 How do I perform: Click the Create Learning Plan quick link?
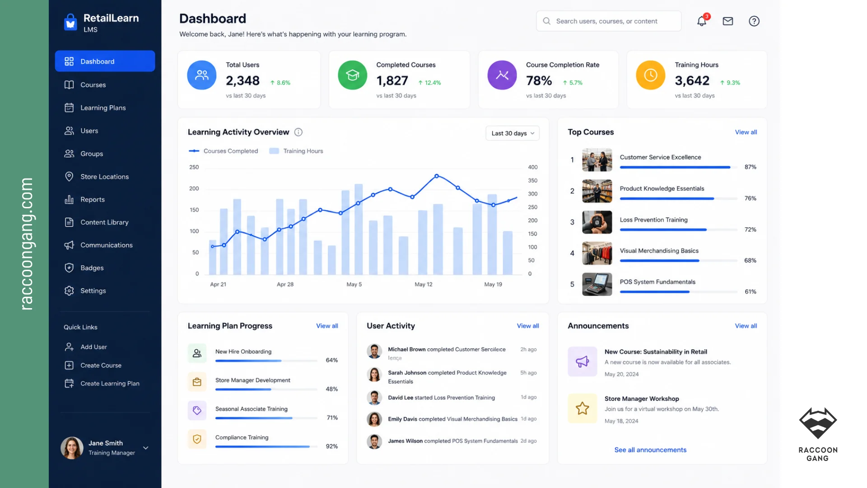[x=102, y=384]
